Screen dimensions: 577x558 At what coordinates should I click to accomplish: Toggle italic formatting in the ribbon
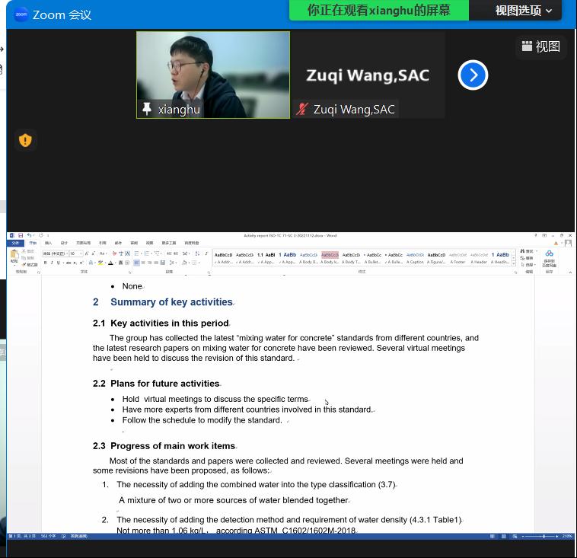pos(53,263)
